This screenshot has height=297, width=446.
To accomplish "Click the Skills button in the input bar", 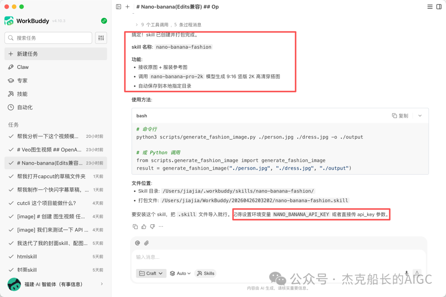I will pos(206,273).
